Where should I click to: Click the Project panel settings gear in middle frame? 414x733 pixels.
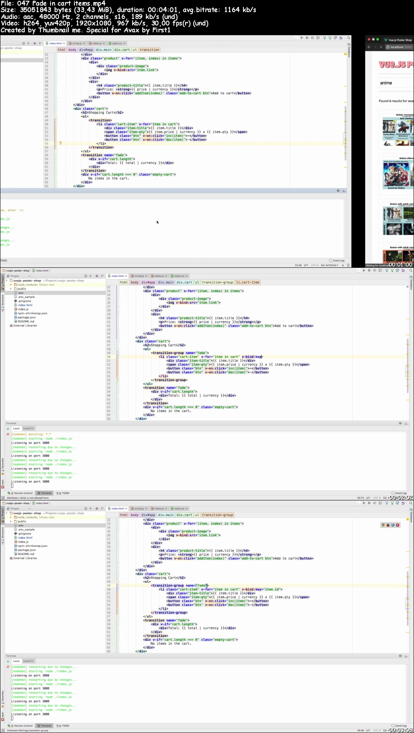coord(97,276)
